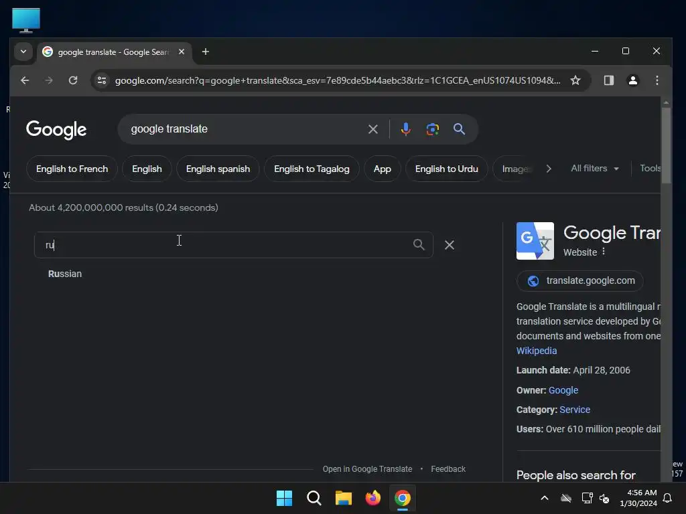Open the Wikipedia link

tap(537, 351)
